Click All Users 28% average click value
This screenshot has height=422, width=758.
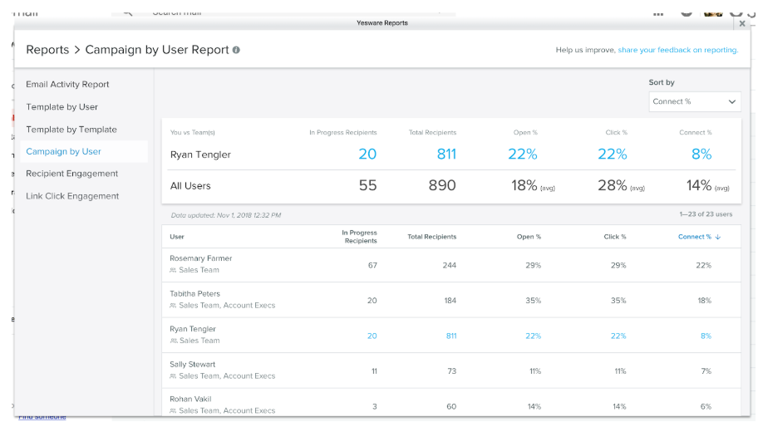[x=613, y=185]
